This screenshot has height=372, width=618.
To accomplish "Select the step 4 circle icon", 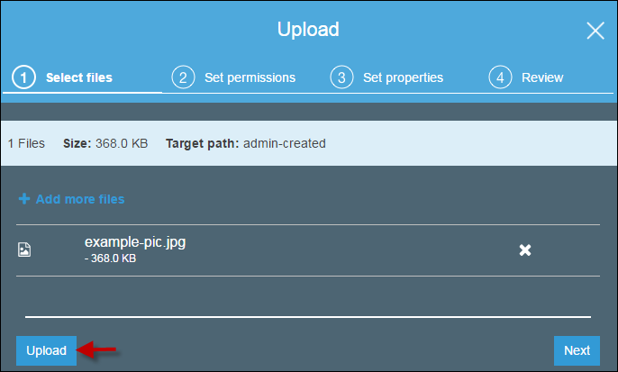I will [x=500, y=77].
